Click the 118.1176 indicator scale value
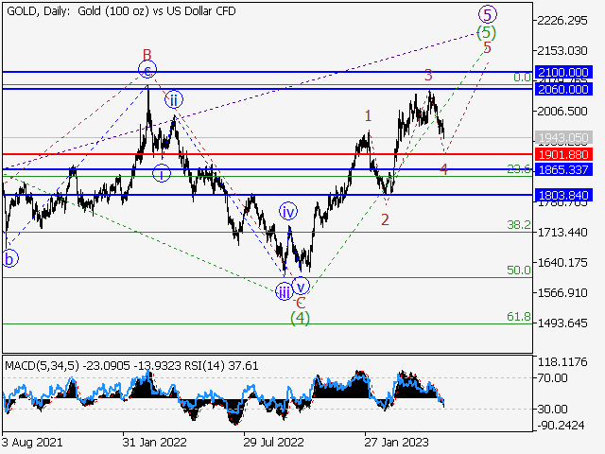 pyautogui.click(x=562, y=362)
